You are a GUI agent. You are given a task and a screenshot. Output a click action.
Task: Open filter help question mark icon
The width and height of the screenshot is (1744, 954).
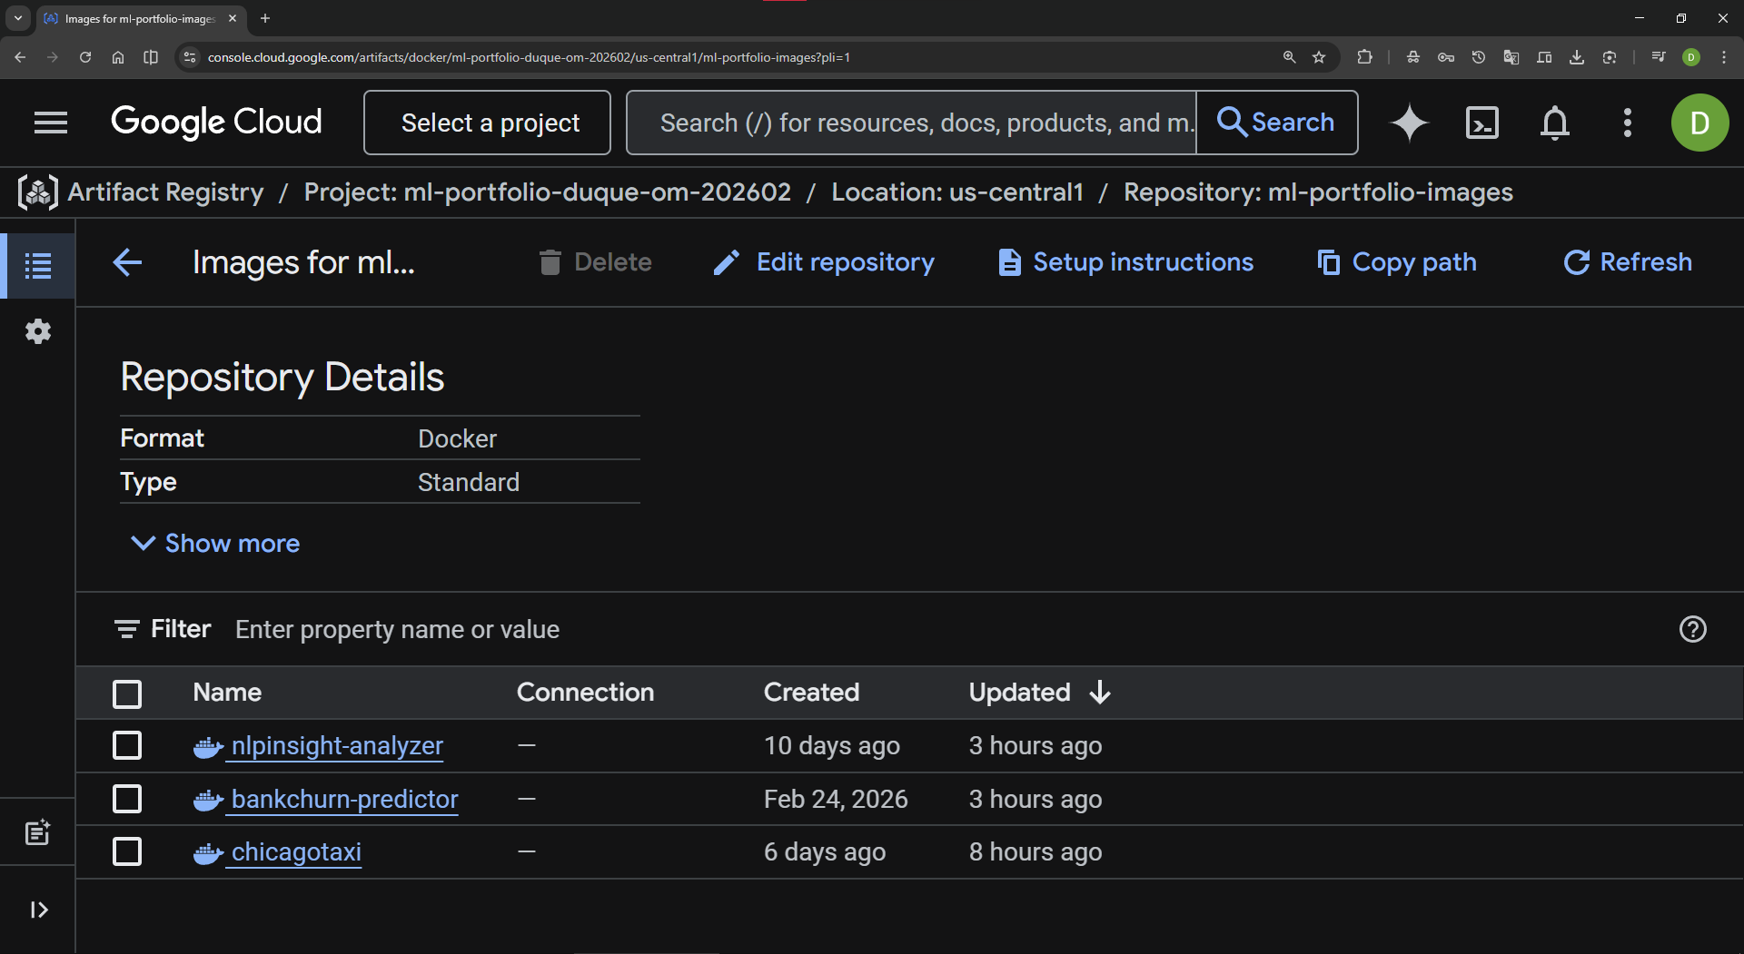1692,629
